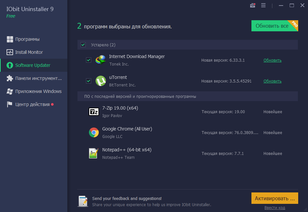The width and height of the screenshot is (308, 212).
Task: Click the Notepad++ Team publisher text
Action: (118, 157)
